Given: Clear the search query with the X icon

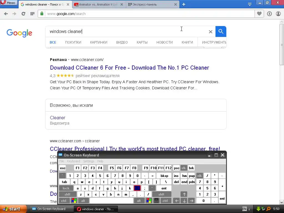Looking at the screenshot, I should coord(211,32).
